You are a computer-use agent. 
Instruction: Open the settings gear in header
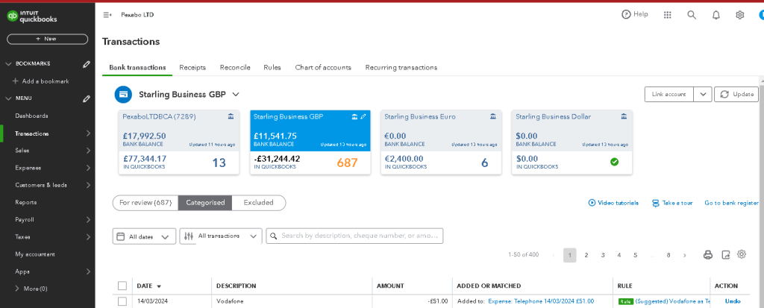(x=739, y=15)
